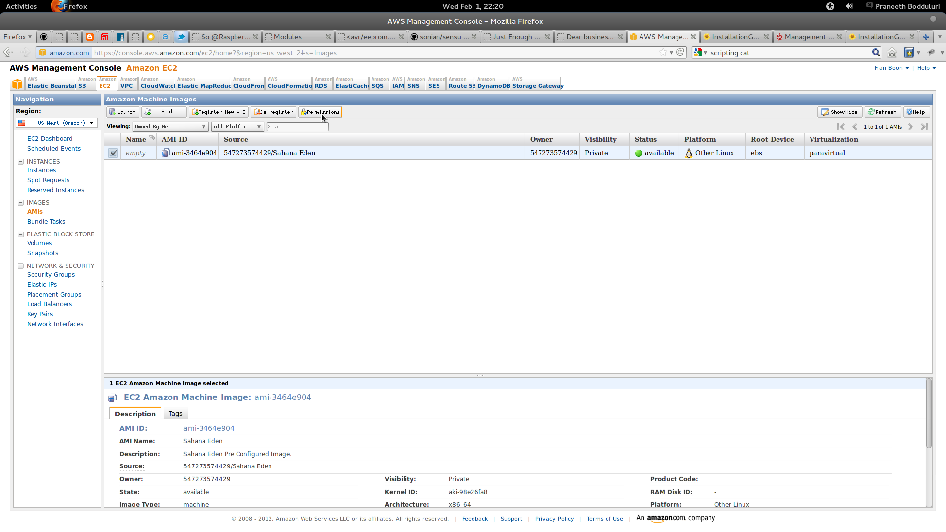Collapse the INSTANCES navigation section
This screenshot has width=946, height=532.
(21, 162)
